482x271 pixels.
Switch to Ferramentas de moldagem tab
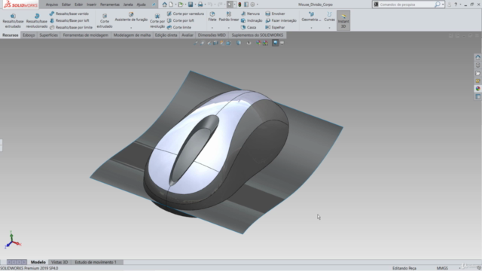[x=85, y=35]
